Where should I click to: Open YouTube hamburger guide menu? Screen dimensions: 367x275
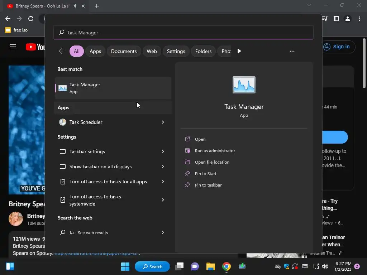pyautogui.click(x=13, y=47)
